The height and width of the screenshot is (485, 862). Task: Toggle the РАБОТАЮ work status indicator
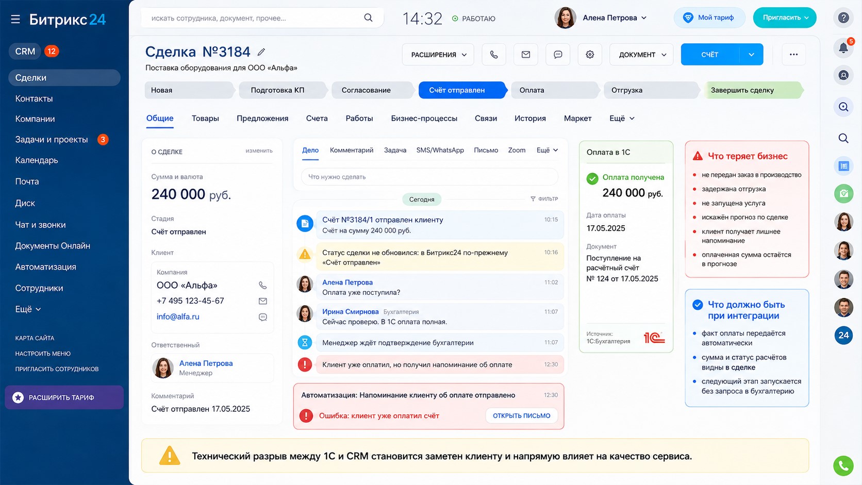pos(473,19)
